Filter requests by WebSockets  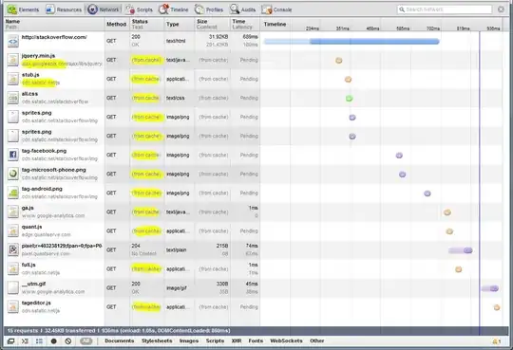[286, 341]
